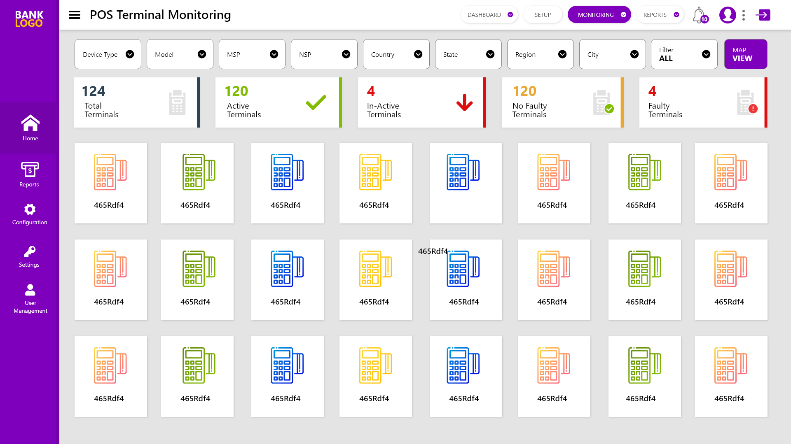Open Reports in the sidebar
Image resolution: width=791 pixels, height=444 pixels.
tap(29, 174)
